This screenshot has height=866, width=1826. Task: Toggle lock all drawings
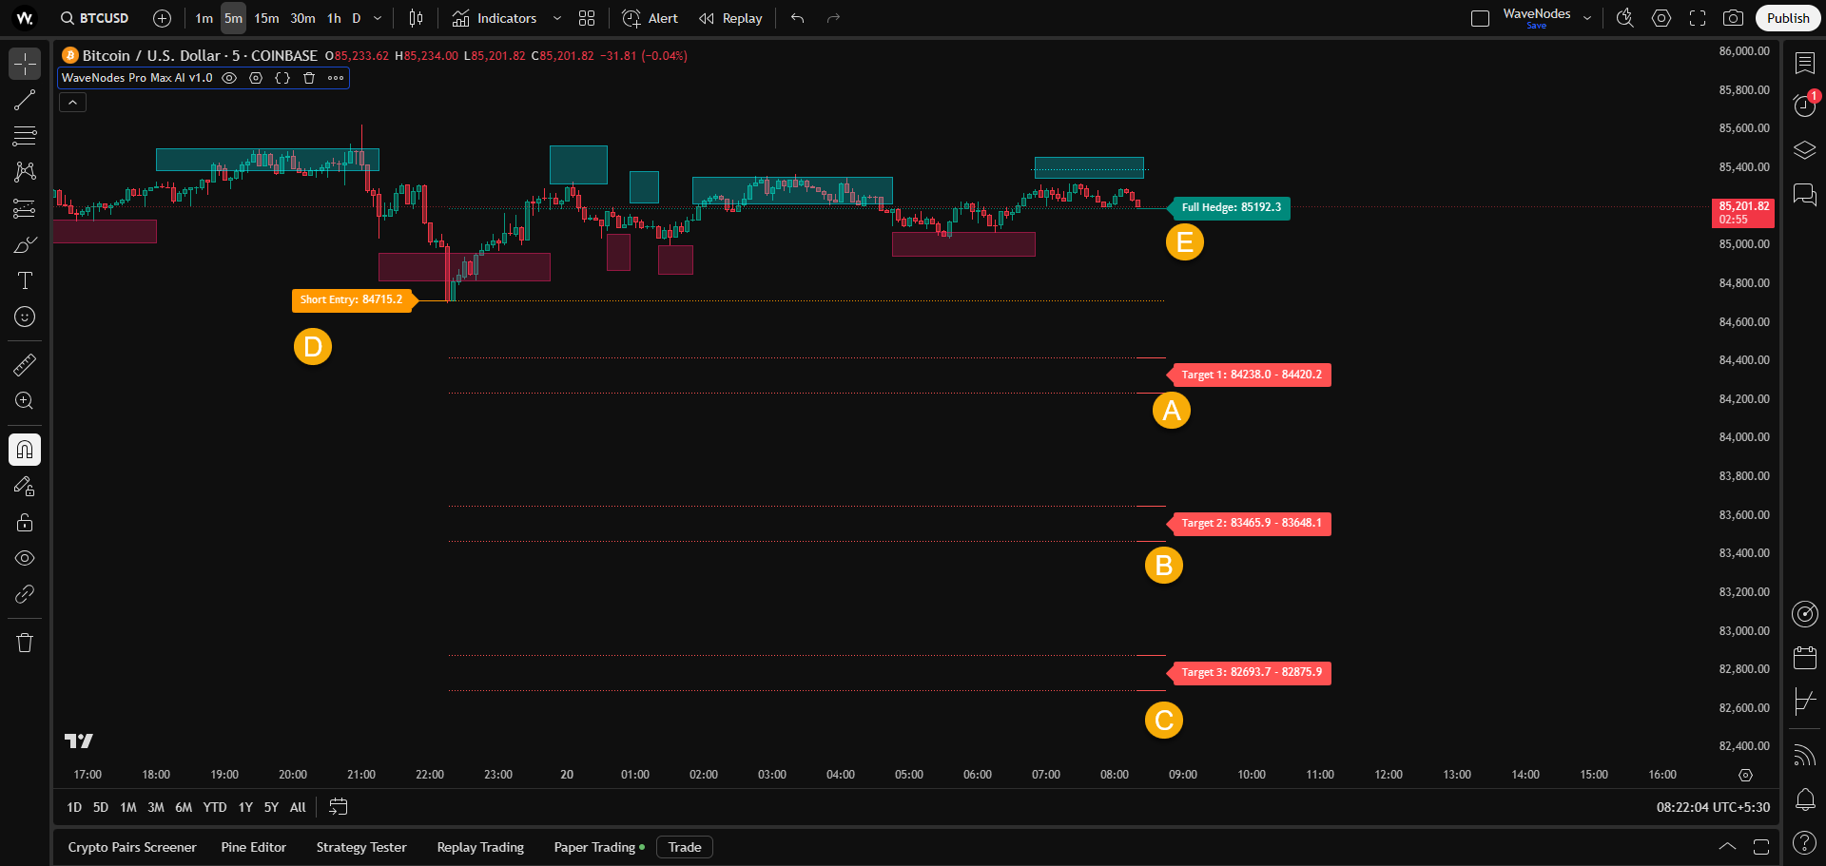(25, 522)
